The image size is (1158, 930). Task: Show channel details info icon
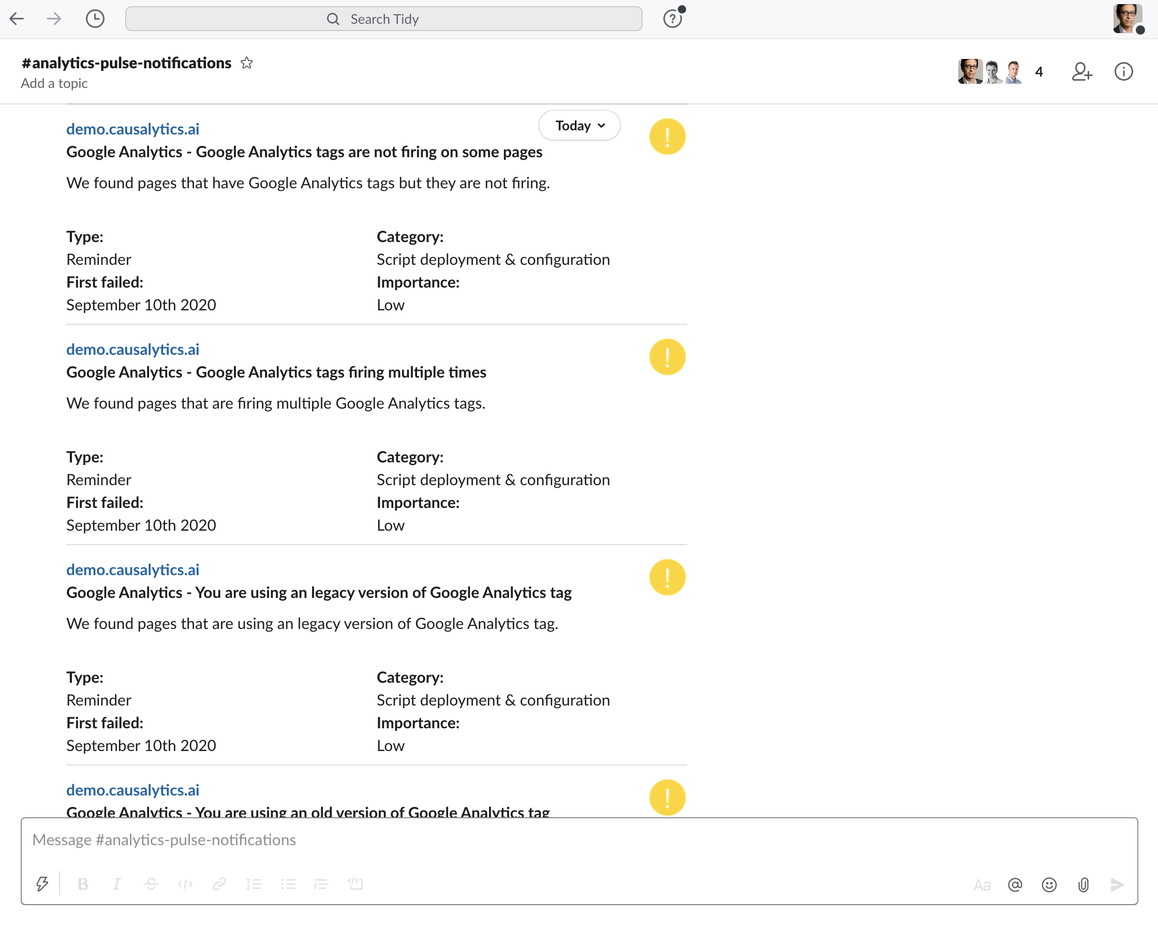pos(1123,72)
